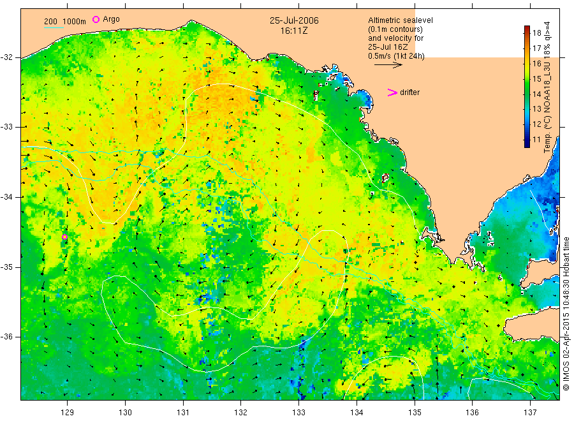Click the velocity scale reference arrow
Image resolution: width=574 pixels, height=421 pixels.
[388, 65]
